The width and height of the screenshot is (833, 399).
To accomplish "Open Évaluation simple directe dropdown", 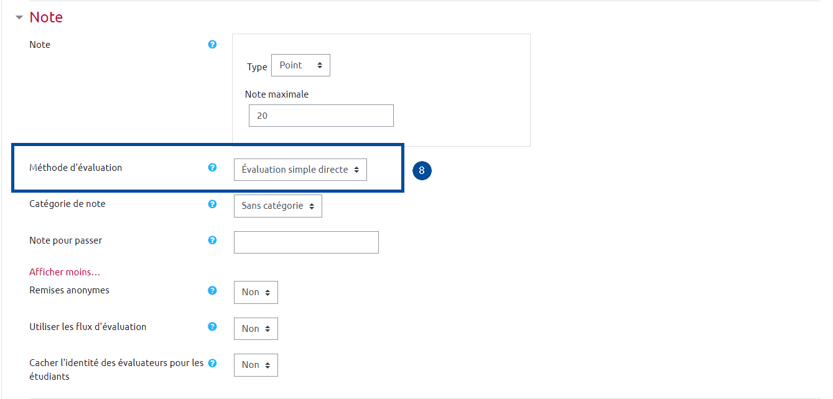I will [x=300, y=170].
